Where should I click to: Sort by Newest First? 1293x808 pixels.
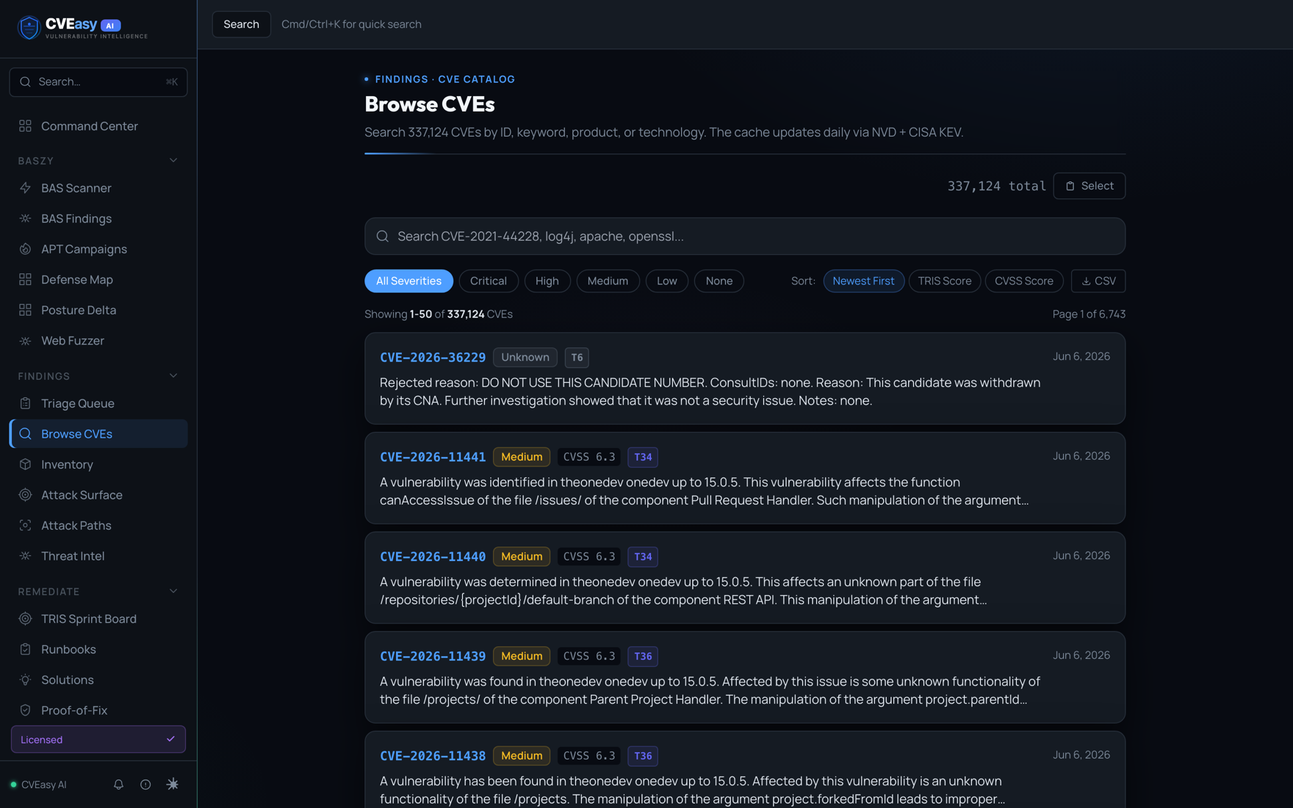point(863,281)
